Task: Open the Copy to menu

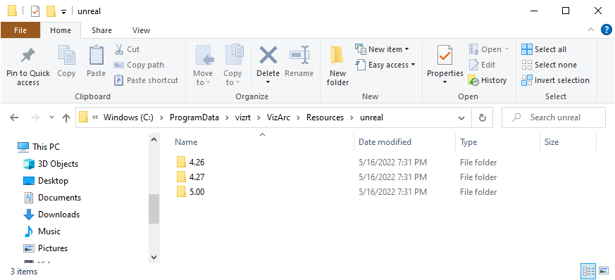Action: pos(232,65)
